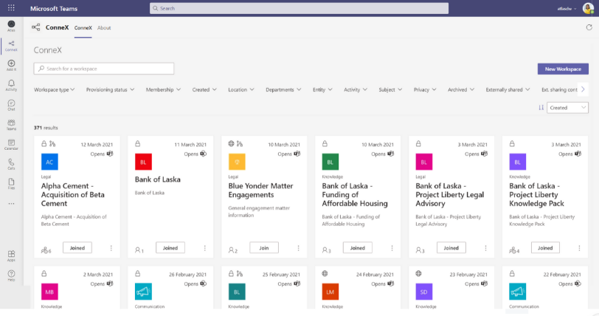Click SharePoint icon on Bank of Laska card
This screenshot has width=599, height=316.
click(x=204, y=154)
